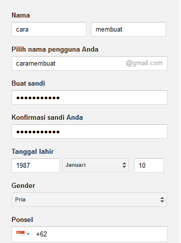This screenshot has width=181, height=243.
Task: Open country code list via blue arrow beside flag
Action: coord(28,234)
